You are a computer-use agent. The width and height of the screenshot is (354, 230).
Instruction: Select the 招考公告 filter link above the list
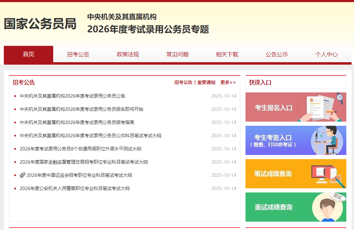pyautogui.click(x=183, y=82)
